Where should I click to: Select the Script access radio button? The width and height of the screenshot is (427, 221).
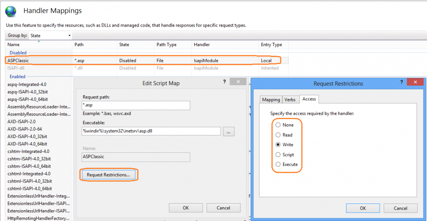[278, 155]
